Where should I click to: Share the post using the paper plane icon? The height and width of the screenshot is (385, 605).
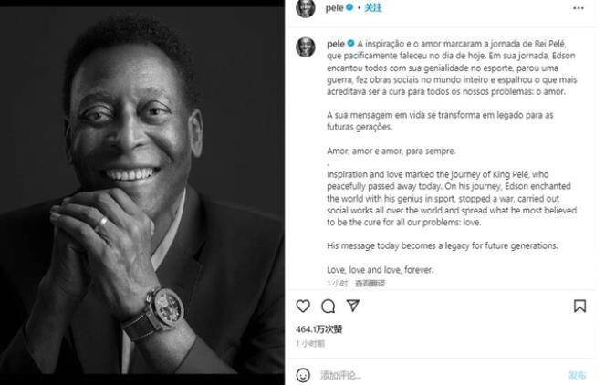[352, 307]
